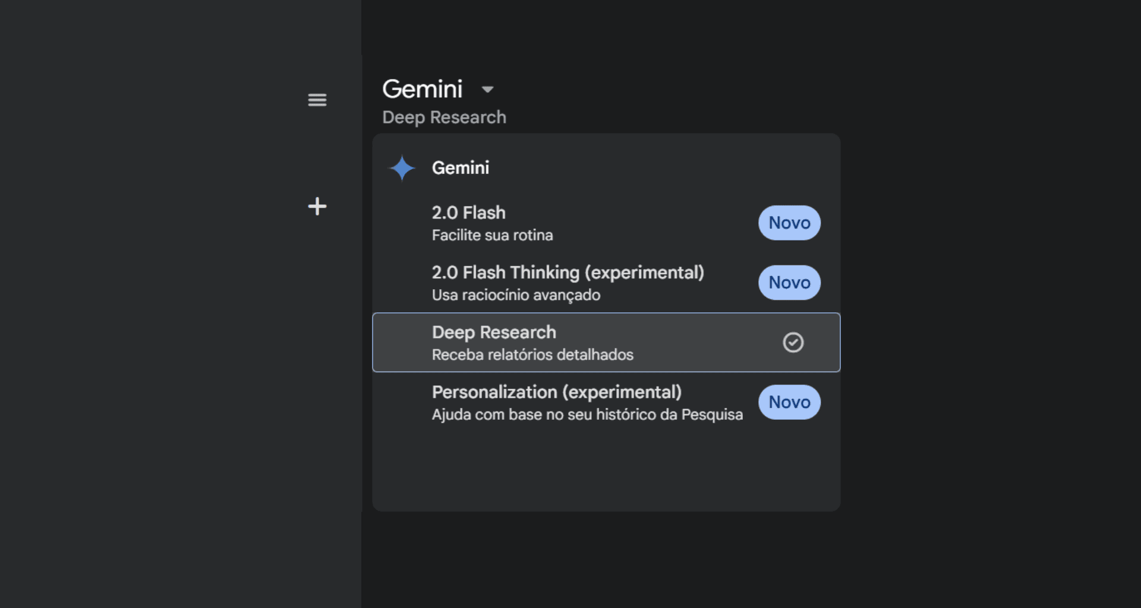1141x608 pixels.
Task: Click Novo badge beside Flash Thinking
Action: click(x=789, y=283)
